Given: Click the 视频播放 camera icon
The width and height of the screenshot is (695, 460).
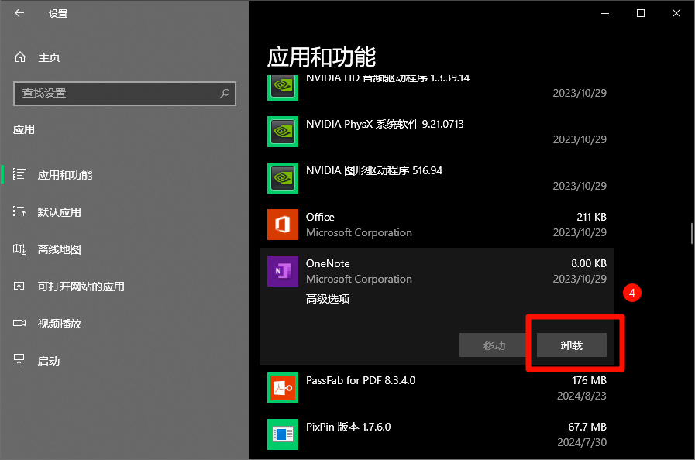Looking at the screenshot, I should point(19,323).
